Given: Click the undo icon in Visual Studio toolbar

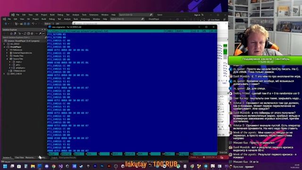Looking at the screenshot, I should 33,24.
